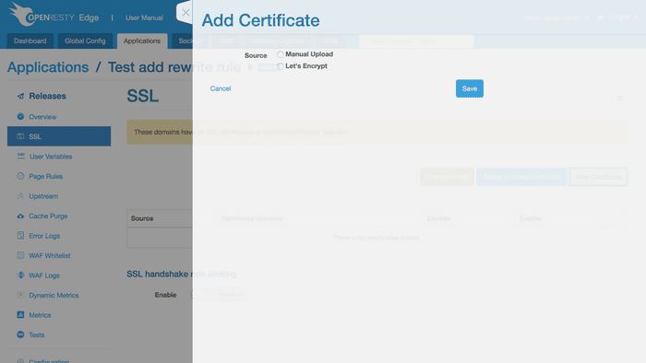Image resolution: width=646 pixels, height=363 pixels.
Task: Open Metrics in the sidebar
Action: (x=40, y=315)
